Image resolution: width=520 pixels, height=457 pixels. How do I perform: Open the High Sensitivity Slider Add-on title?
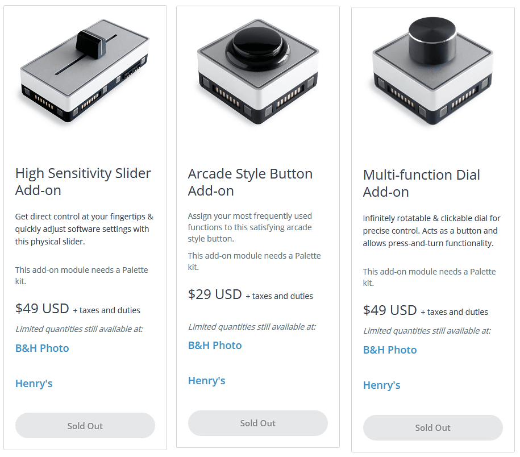click(84, 182)
